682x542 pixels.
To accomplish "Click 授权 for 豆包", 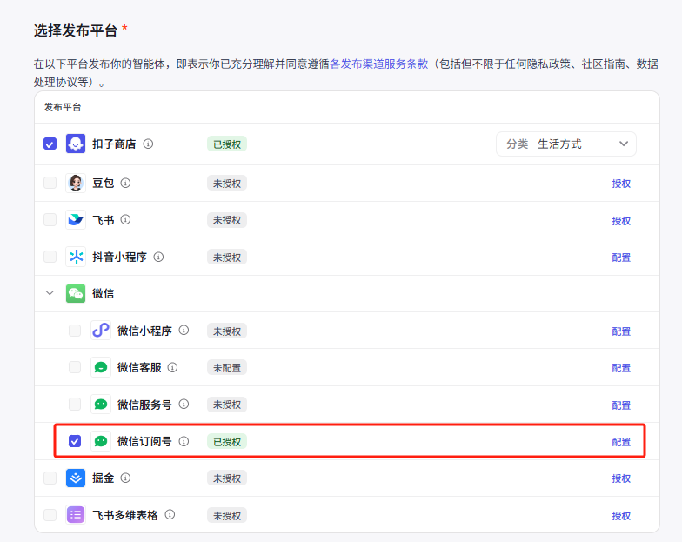I will (x=621, y=184).
